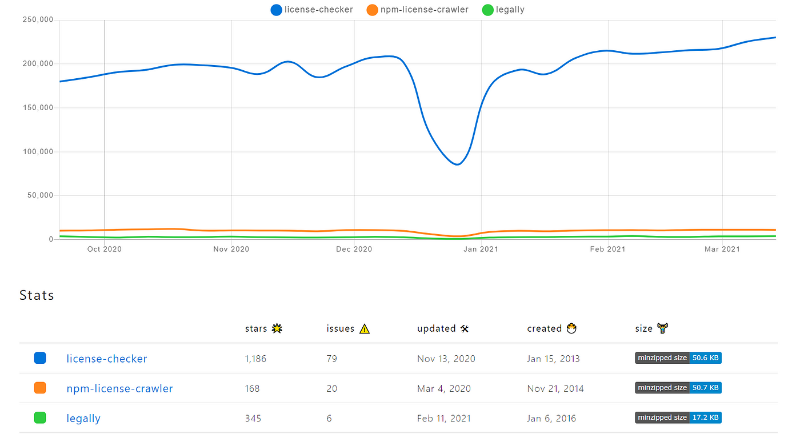Click the 'Dec 2020' x-axis label

point(354,249)
